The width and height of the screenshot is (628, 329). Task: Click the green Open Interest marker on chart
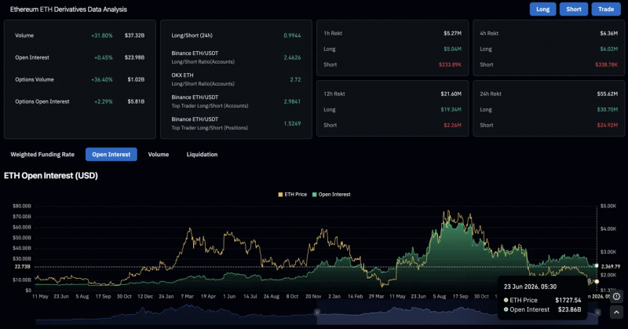click(597, 265)
